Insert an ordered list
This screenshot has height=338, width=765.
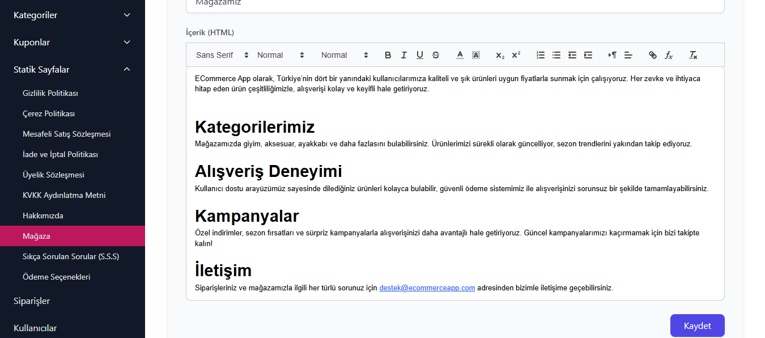tap(540, 54)
